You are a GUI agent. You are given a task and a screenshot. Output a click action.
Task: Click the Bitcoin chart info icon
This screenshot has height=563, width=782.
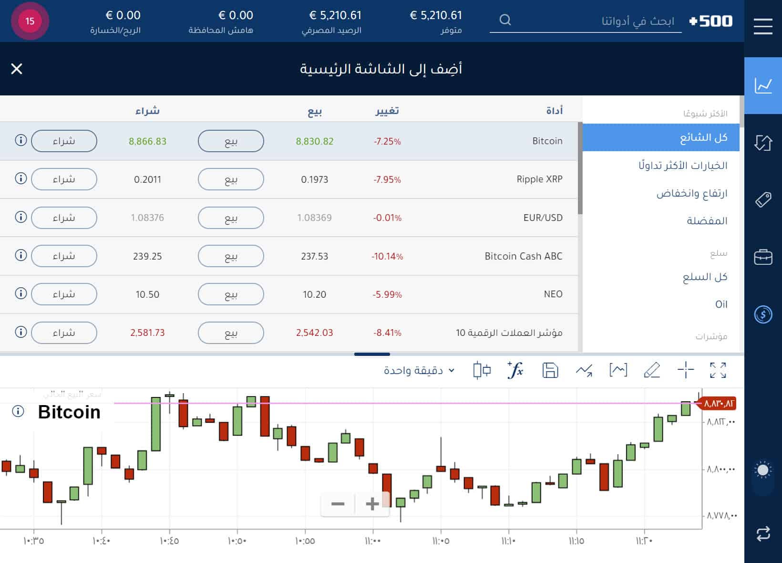[18, 411]
